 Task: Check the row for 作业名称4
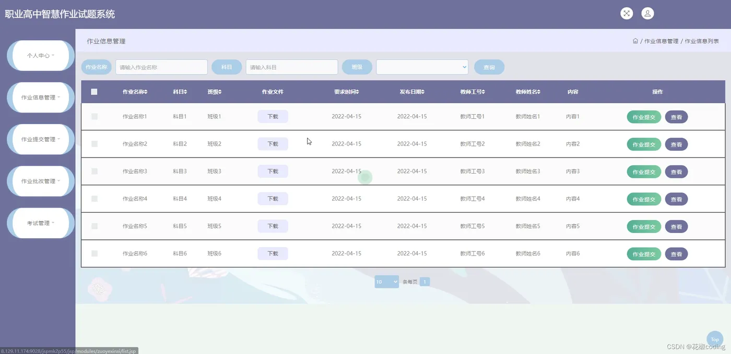pos(95,199)
